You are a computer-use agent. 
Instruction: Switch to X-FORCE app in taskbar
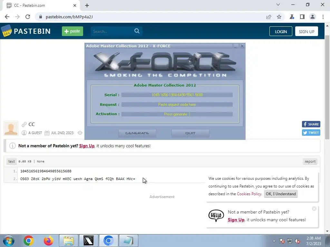point(89,241)
